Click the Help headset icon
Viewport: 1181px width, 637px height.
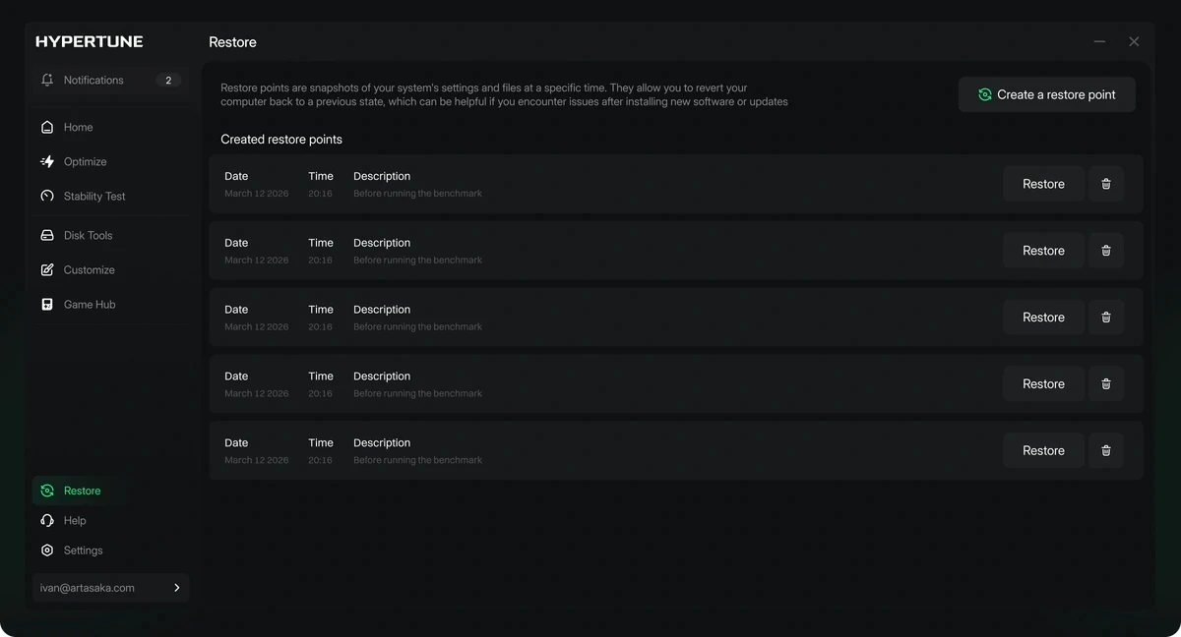point(47,520)
